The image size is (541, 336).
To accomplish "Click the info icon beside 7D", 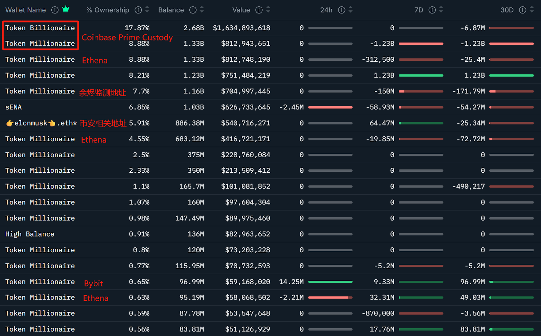I will click(x=432, y=10).
